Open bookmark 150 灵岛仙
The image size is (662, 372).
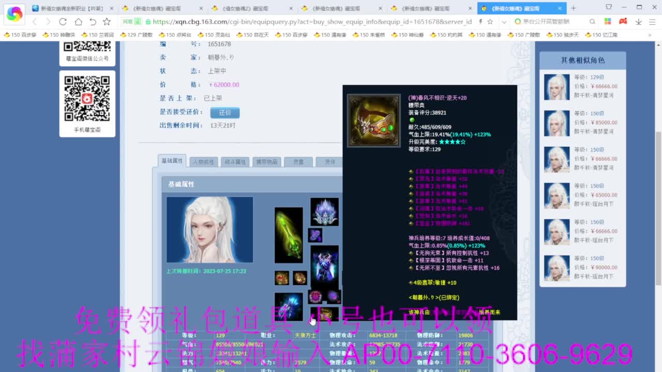[214, 35]
